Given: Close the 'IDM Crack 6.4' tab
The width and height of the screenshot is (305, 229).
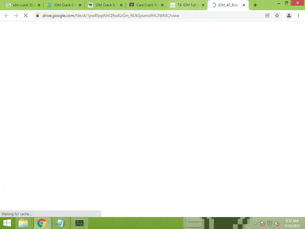Looking at the screenshot, I should (80, 5).
